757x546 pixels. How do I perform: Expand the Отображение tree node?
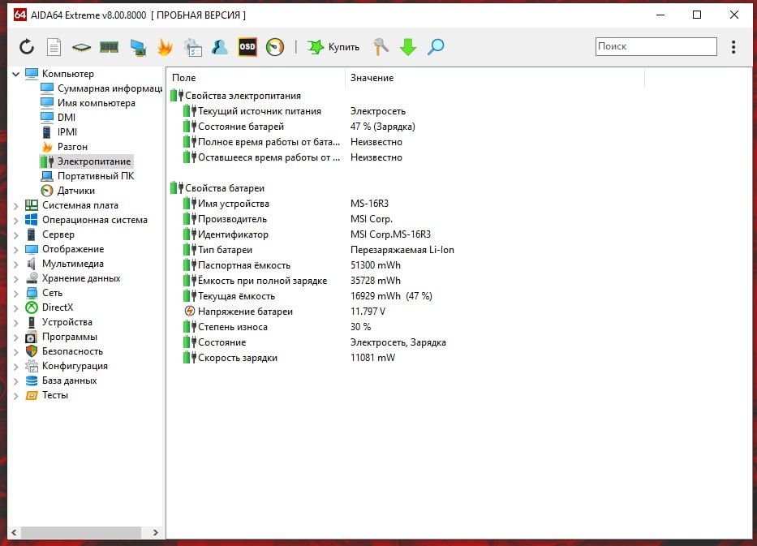click(x=15, y=250)
